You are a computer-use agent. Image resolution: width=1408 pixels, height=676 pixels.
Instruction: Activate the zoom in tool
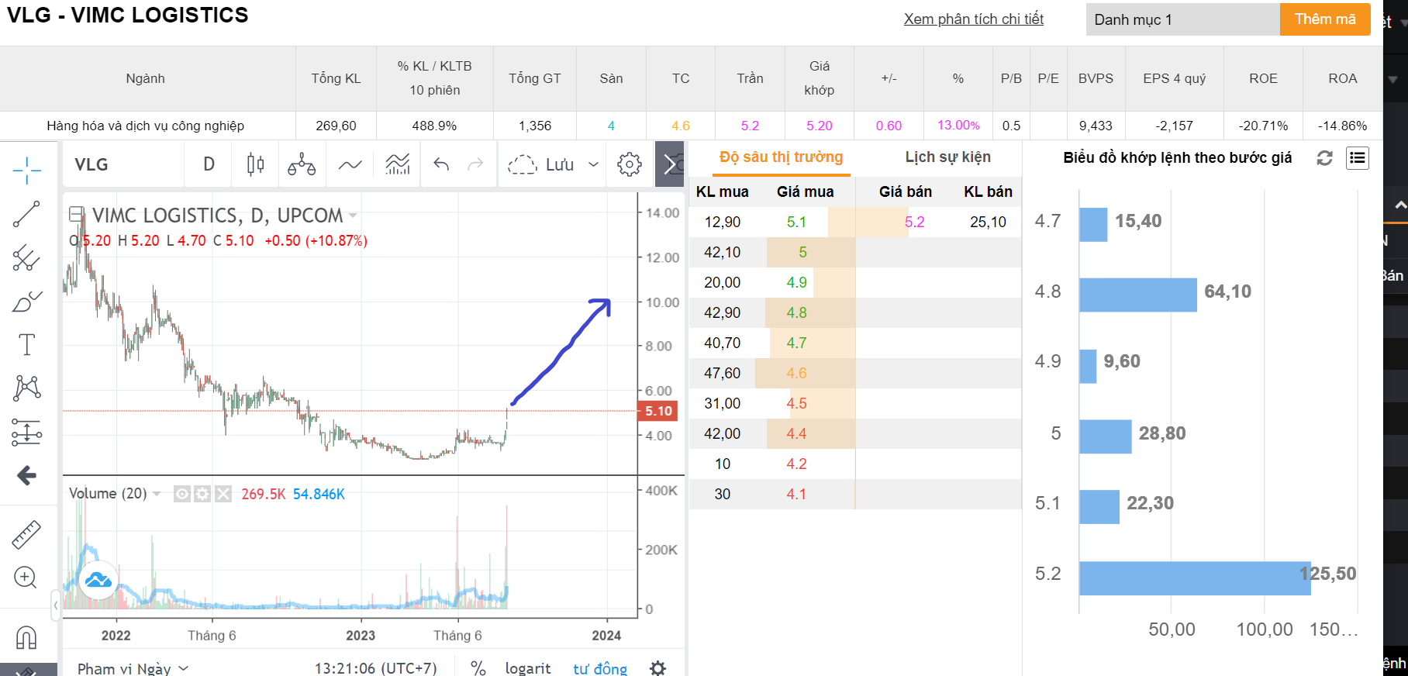(26, 578)
